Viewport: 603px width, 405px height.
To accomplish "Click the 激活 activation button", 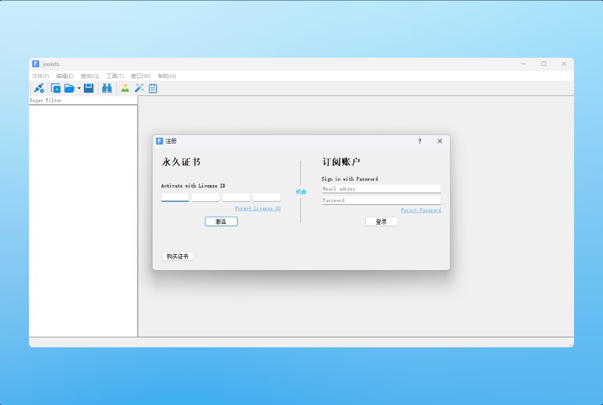I will point(221,221).
